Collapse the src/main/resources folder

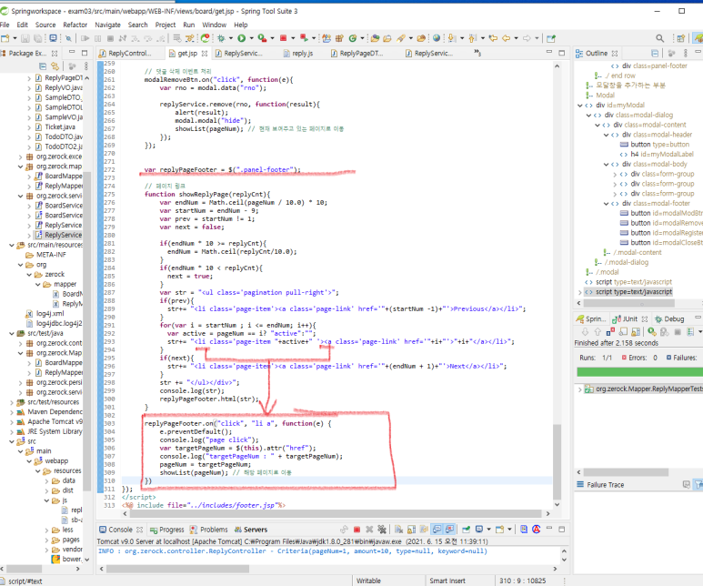[12, 245]
